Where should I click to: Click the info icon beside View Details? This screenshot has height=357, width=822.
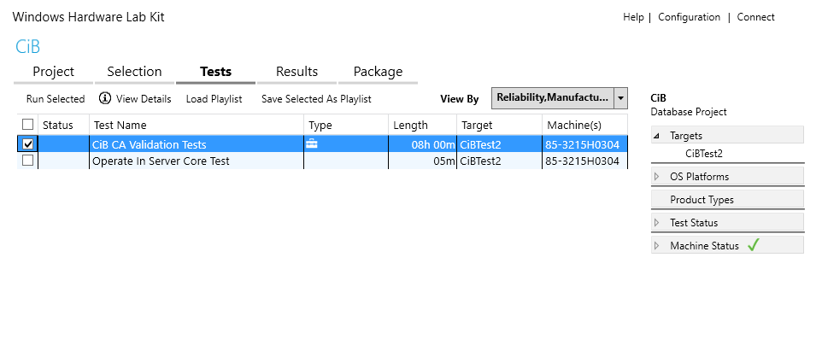point(105,98)
